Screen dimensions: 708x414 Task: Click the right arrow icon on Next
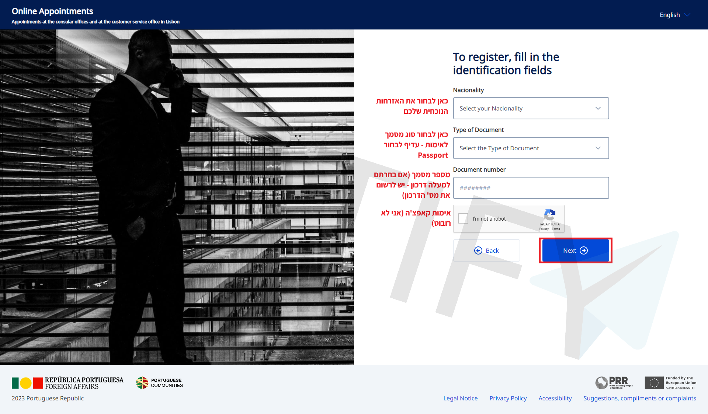pyautogui.click(x=584, y=250)
